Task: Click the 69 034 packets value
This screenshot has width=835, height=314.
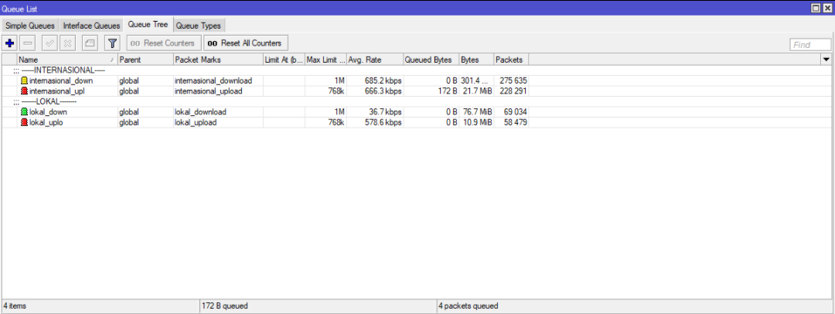Action: (x=515, y=112)
